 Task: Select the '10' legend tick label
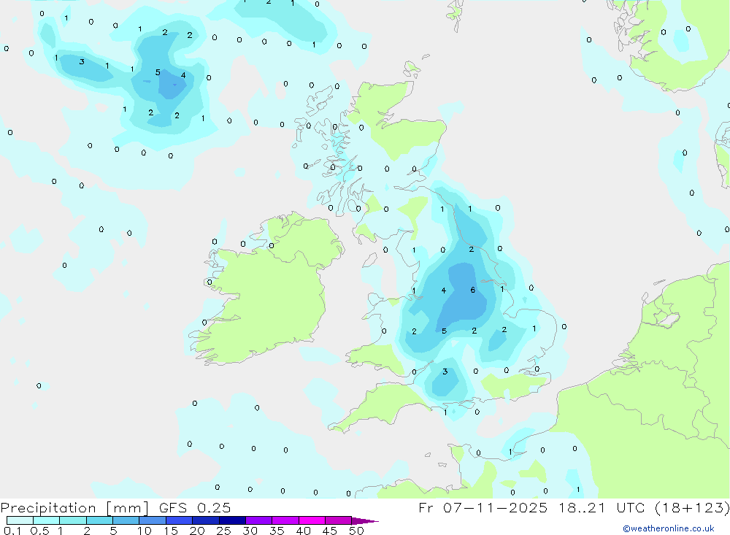coord(145,531)
